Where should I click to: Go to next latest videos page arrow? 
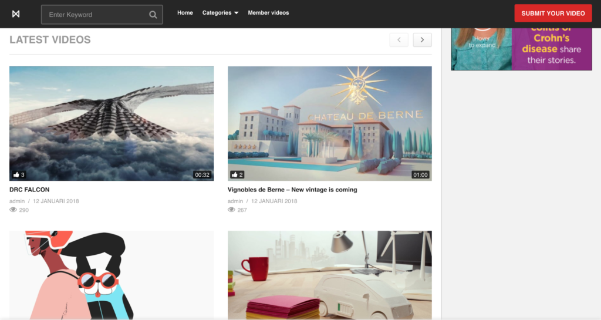pyautogui.click(x=422, y=40)
